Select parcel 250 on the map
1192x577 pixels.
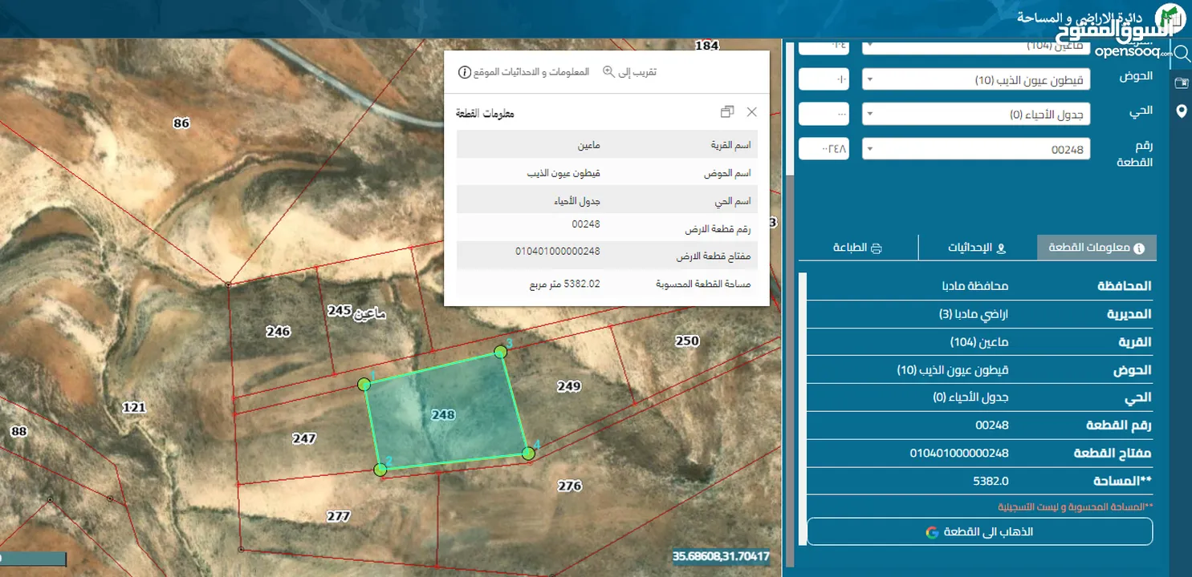687,341
